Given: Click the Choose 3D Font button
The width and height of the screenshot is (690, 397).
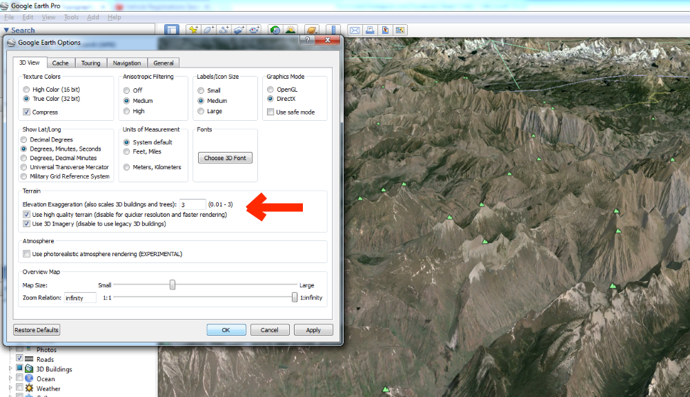Looking at the screenshot, I should tap(225, 158).
